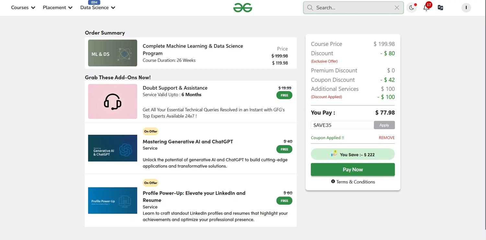Expand the Courses dropdown
The image size is (486, 240).
(x=23, y=7)
